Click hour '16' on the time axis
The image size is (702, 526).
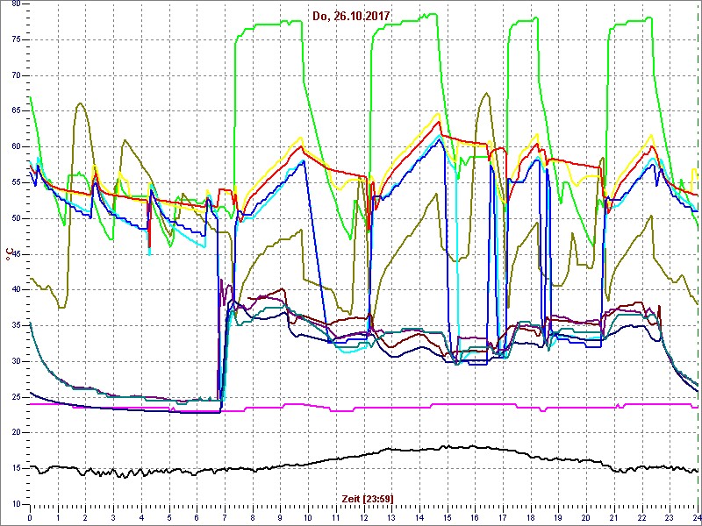coord(475,517)
